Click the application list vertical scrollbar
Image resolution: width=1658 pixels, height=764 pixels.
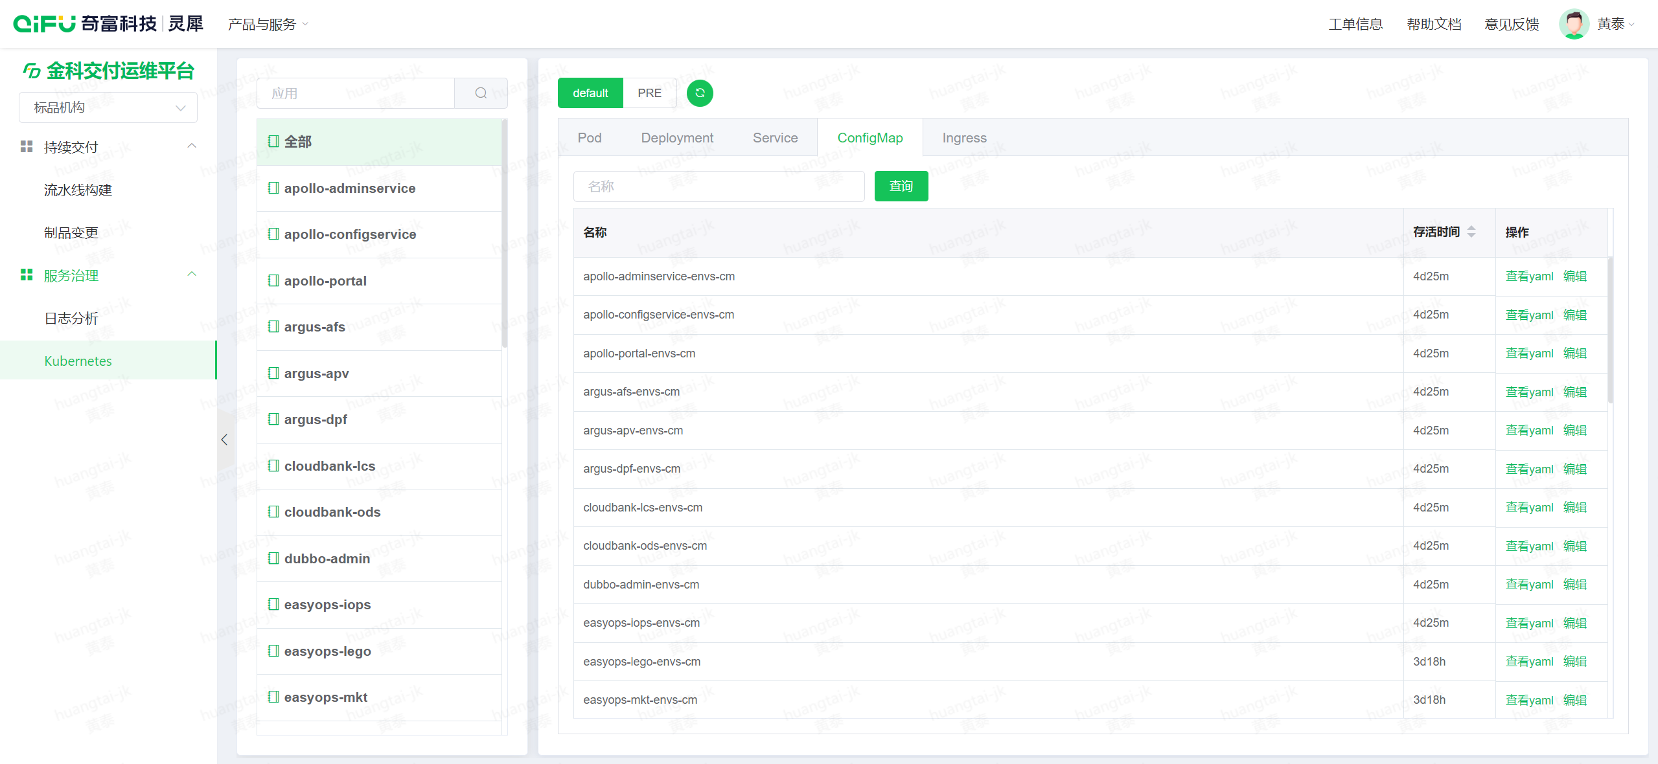coord(505,234)
